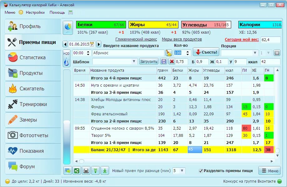Click the calculator icon in menu bar
Viewport: 287px width, 187px height.
point(71,12)
